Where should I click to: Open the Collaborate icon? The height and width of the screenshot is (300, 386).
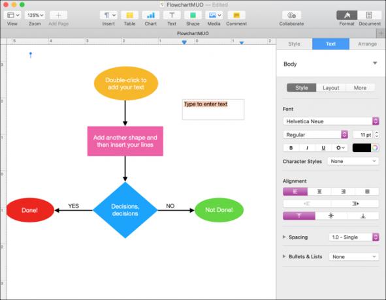[x=291, y=15]
